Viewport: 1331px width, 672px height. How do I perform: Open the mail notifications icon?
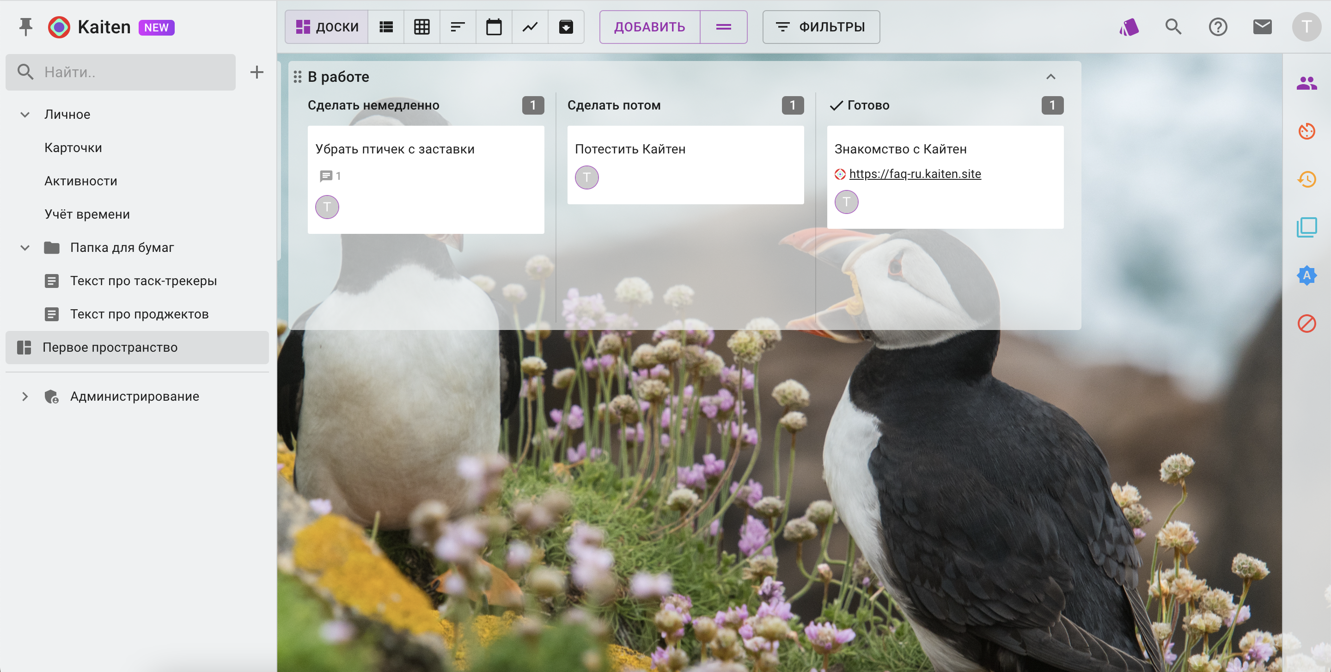click(x=1262, y=27)
